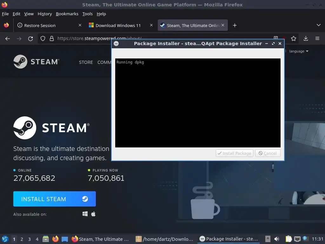This screenshot has height=244, width=325.
Task: Open the Lubuntu start menu icon
Action: tap(5, 239)
